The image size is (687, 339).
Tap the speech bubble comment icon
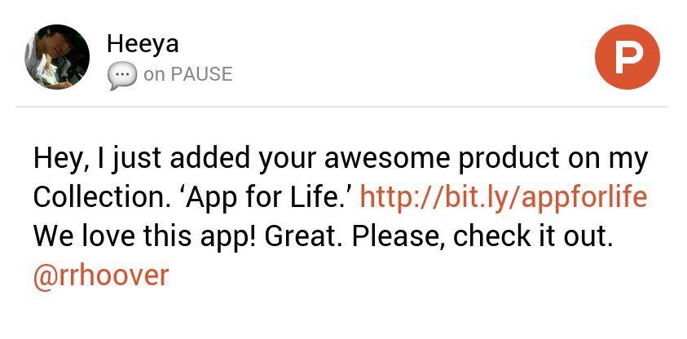coord(122,77)
